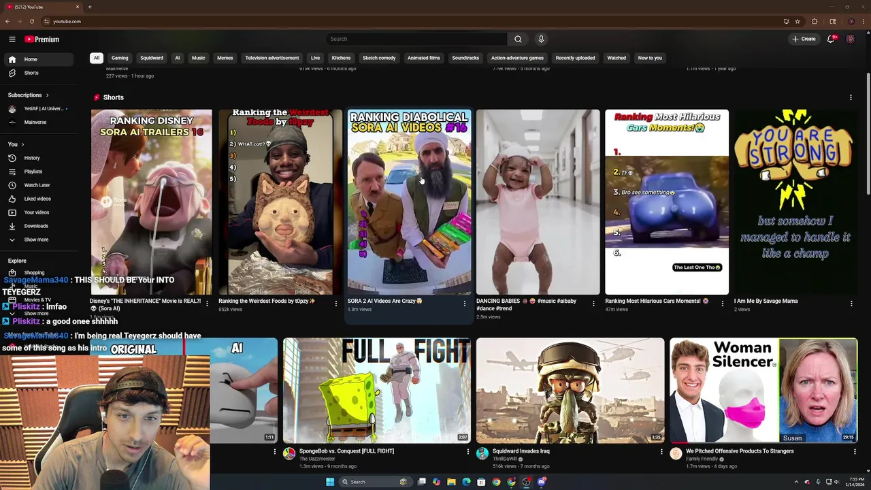
Task: Select the Recently uploaded chip
Action: click(575, 58)
